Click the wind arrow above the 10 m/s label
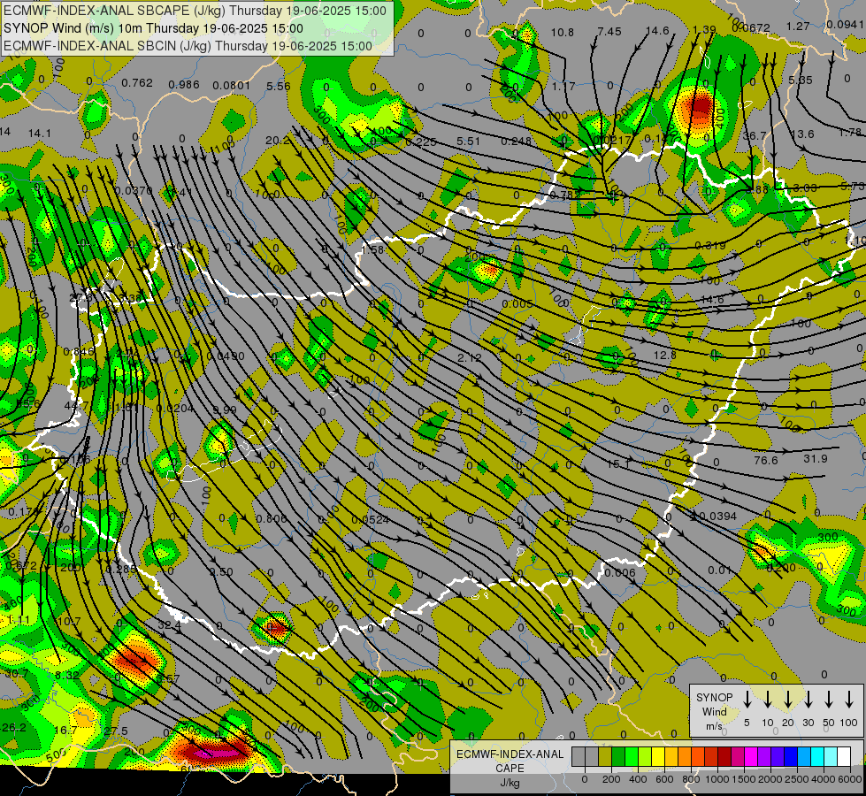 (x=767, y=700)
